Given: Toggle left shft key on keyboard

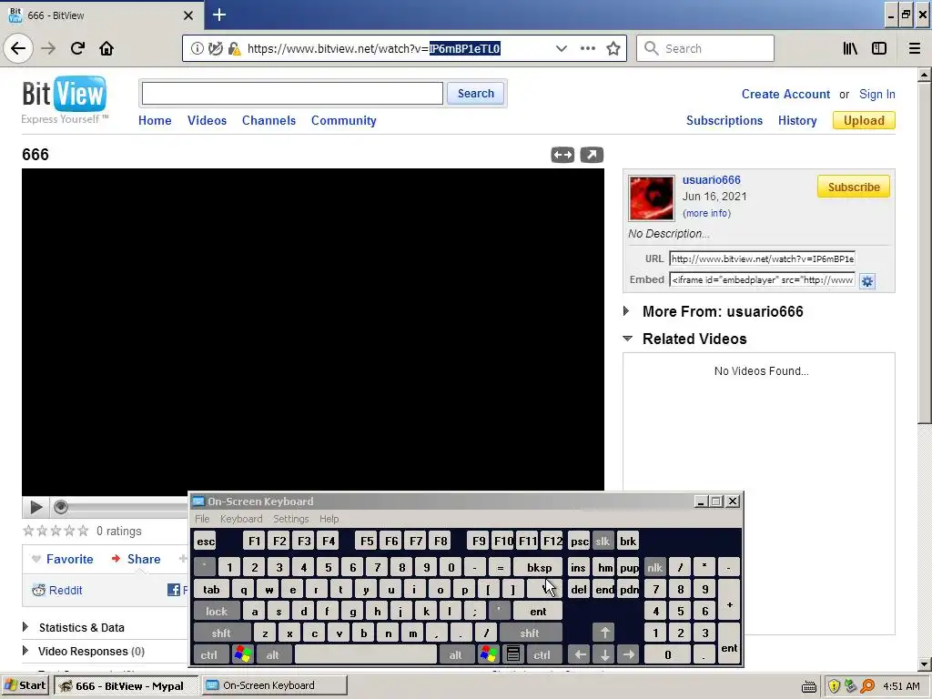Looking at the screenshot, I should [221, 633].
